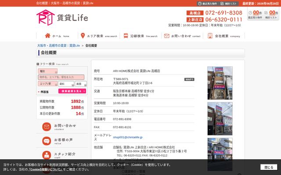Image resolution: width=281 pixels, height=175 pixels.
Task: Open the 沿線検索 line search menu
Action: pyautogui.click(x=140, y=36)
